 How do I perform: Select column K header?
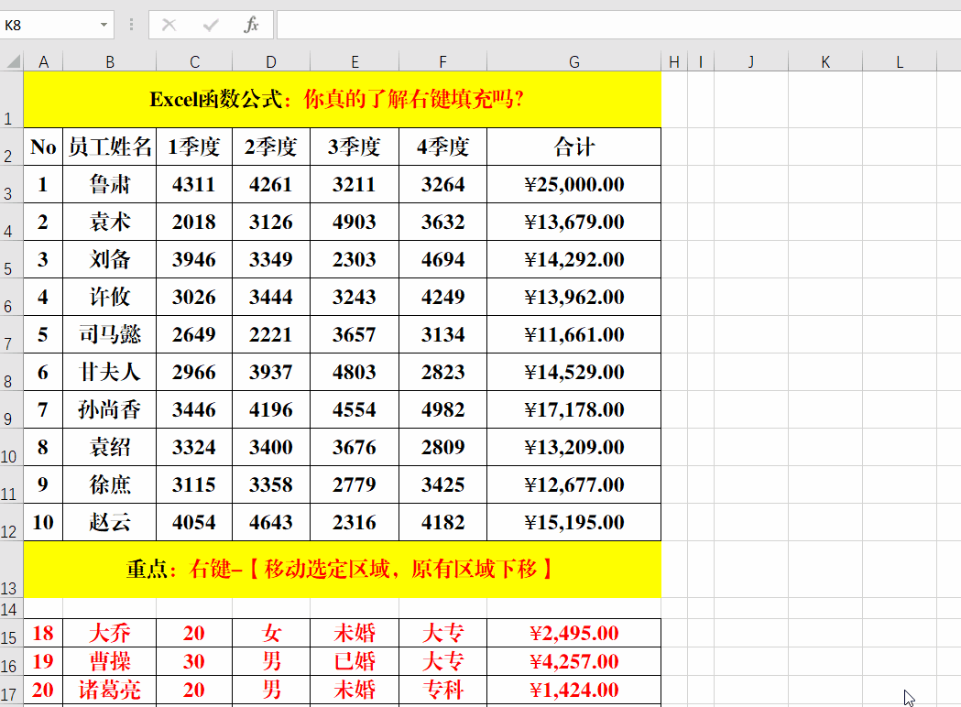coord(824,61)
